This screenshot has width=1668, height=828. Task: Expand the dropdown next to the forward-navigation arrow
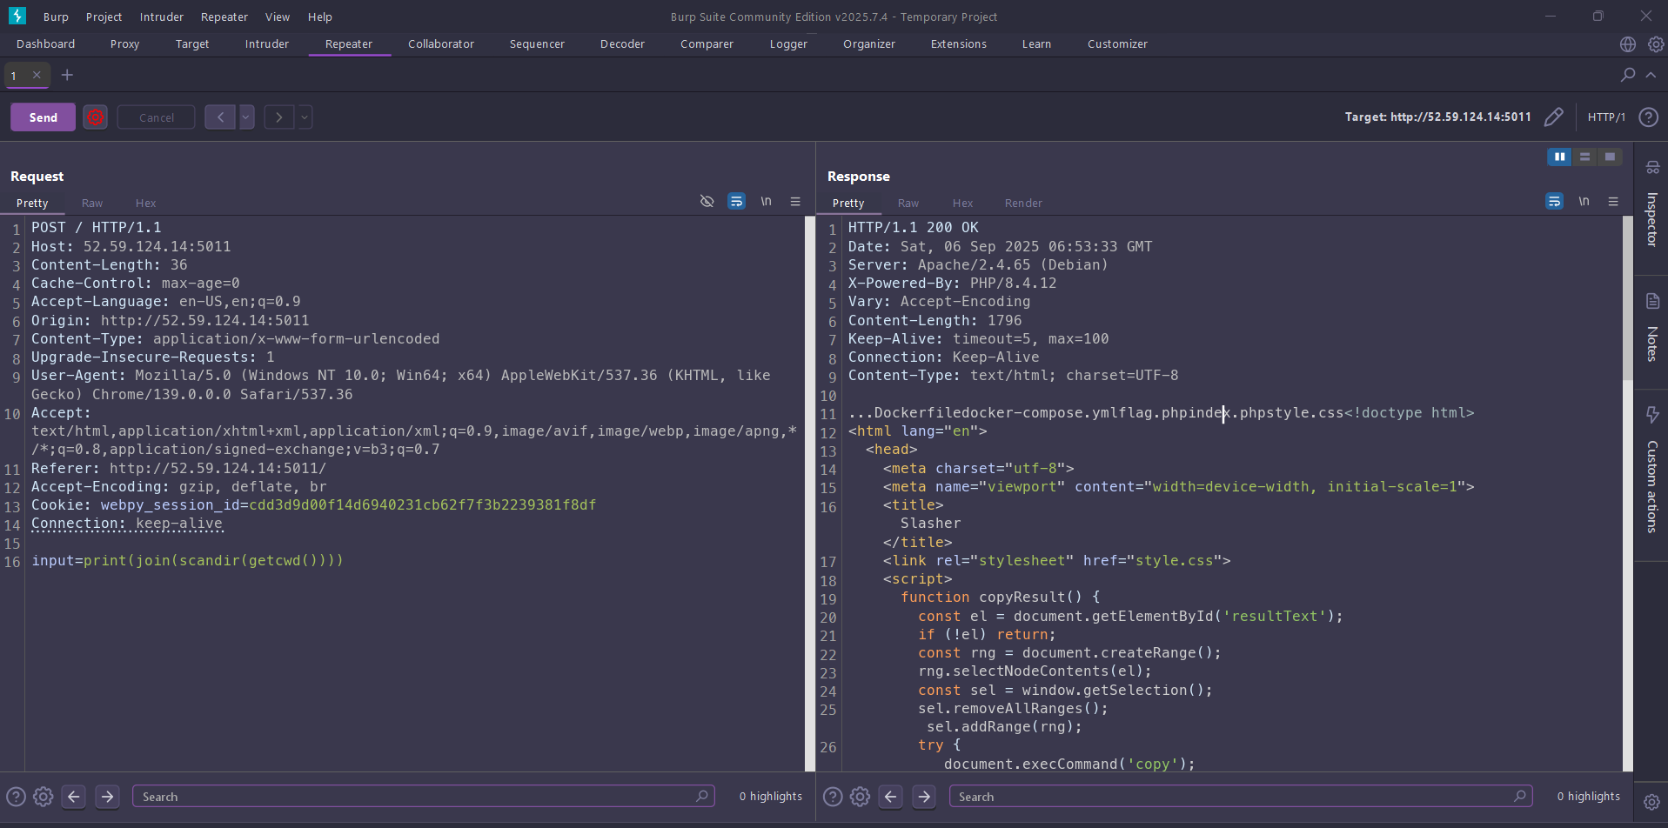coord(304,117)
